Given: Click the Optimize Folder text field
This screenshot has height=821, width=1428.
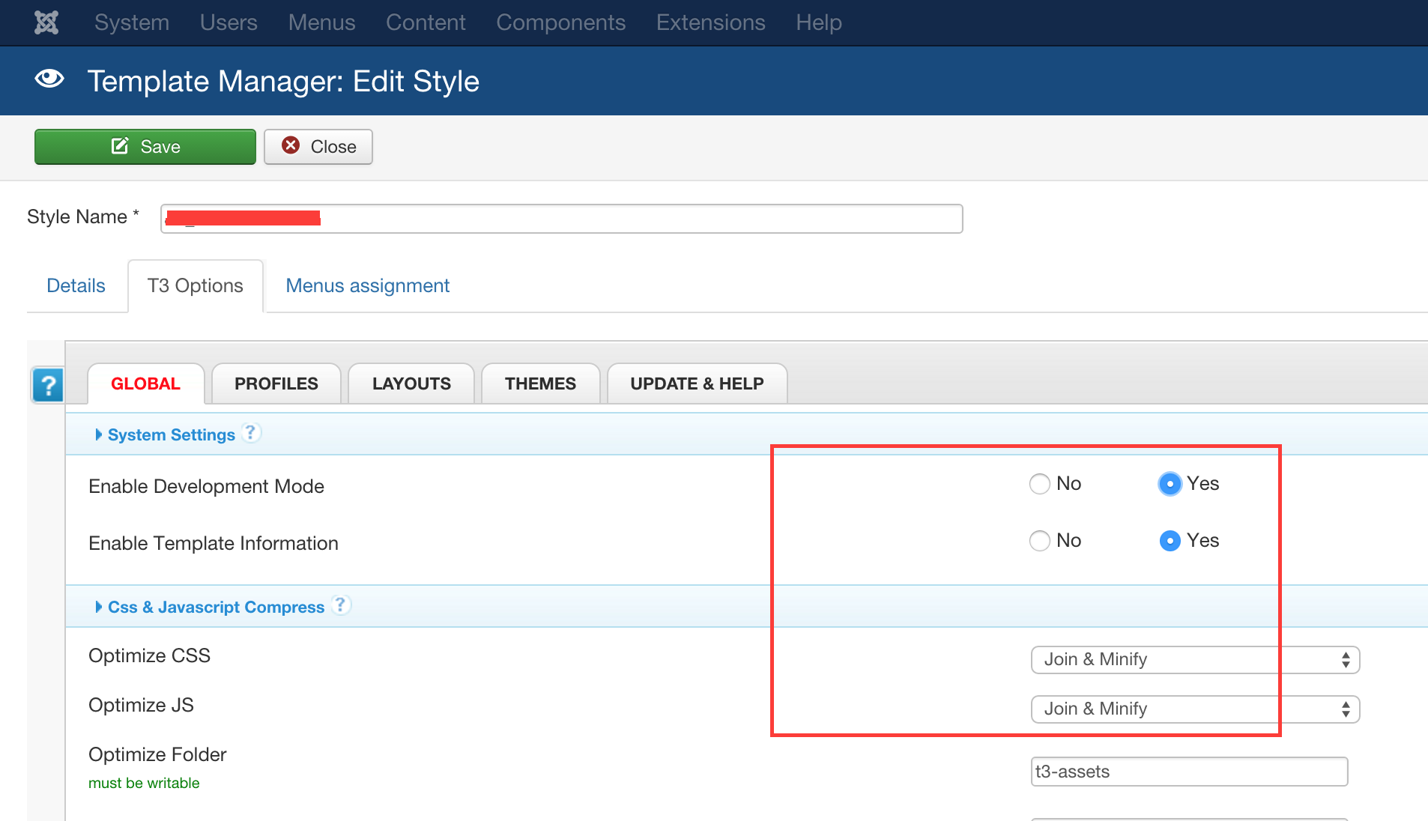Looking at the screenshot, I should pos(1189,772).
